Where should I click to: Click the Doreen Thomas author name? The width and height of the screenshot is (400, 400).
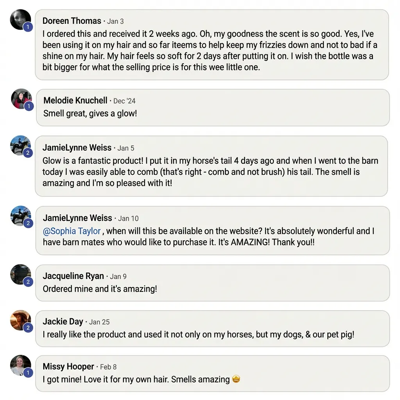(72, 21)
